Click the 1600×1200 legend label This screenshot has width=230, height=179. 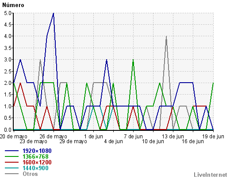(x=37, y=162)
